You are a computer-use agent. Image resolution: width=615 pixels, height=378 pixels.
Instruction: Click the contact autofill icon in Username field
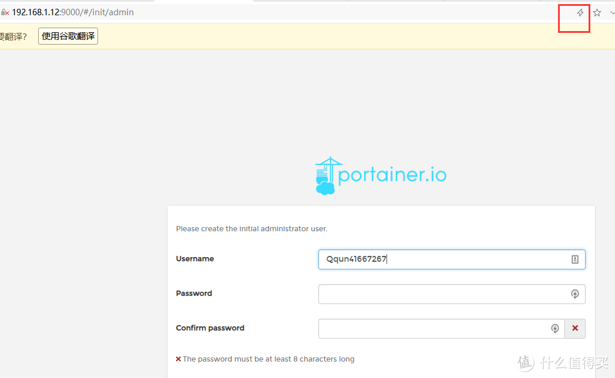[x=575, y=259]
